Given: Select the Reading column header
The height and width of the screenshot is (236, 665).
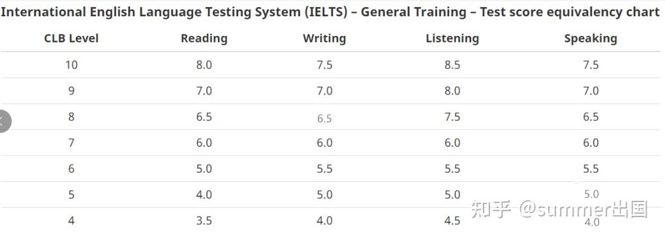Looking at the screenshot, I should (x=204, y=38).
